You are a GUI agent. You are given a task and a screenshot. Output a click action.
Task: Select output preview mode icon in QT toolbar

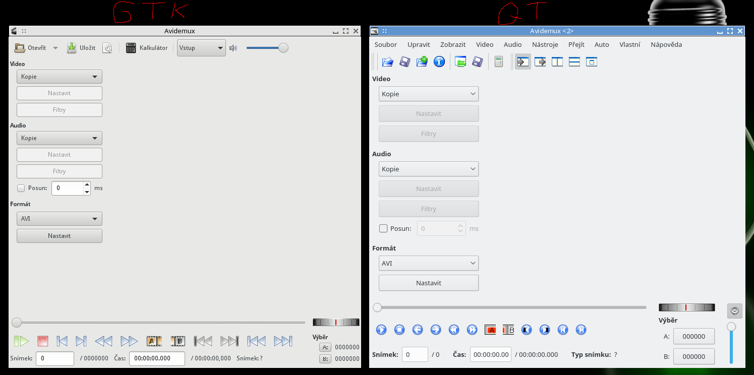click(x=540, y=62)
